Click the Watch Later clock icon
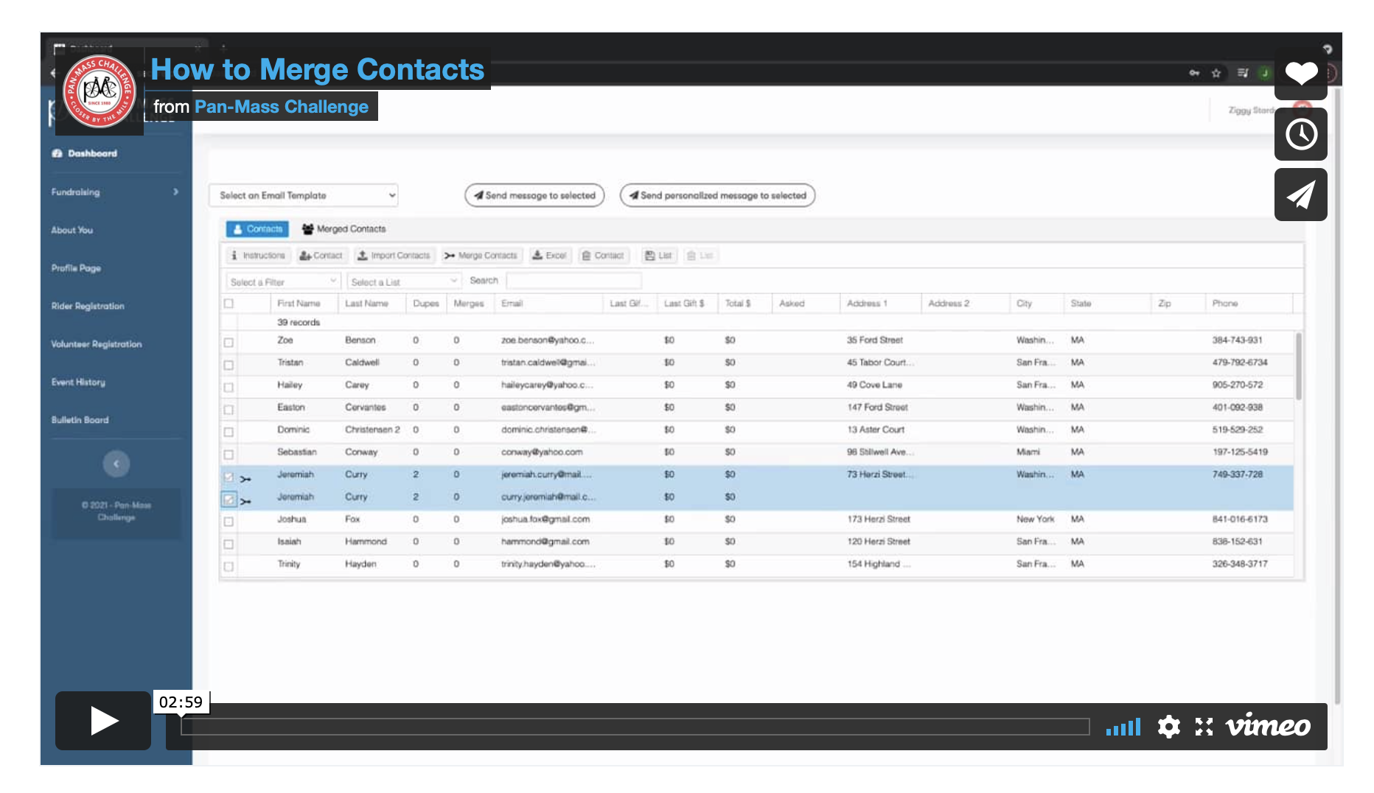Screen dimensions: 1374x793 [1300, 134]
